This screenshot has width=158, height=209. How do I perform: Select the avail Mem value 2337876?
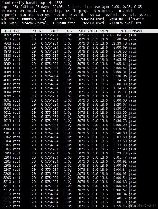[116, 23]
